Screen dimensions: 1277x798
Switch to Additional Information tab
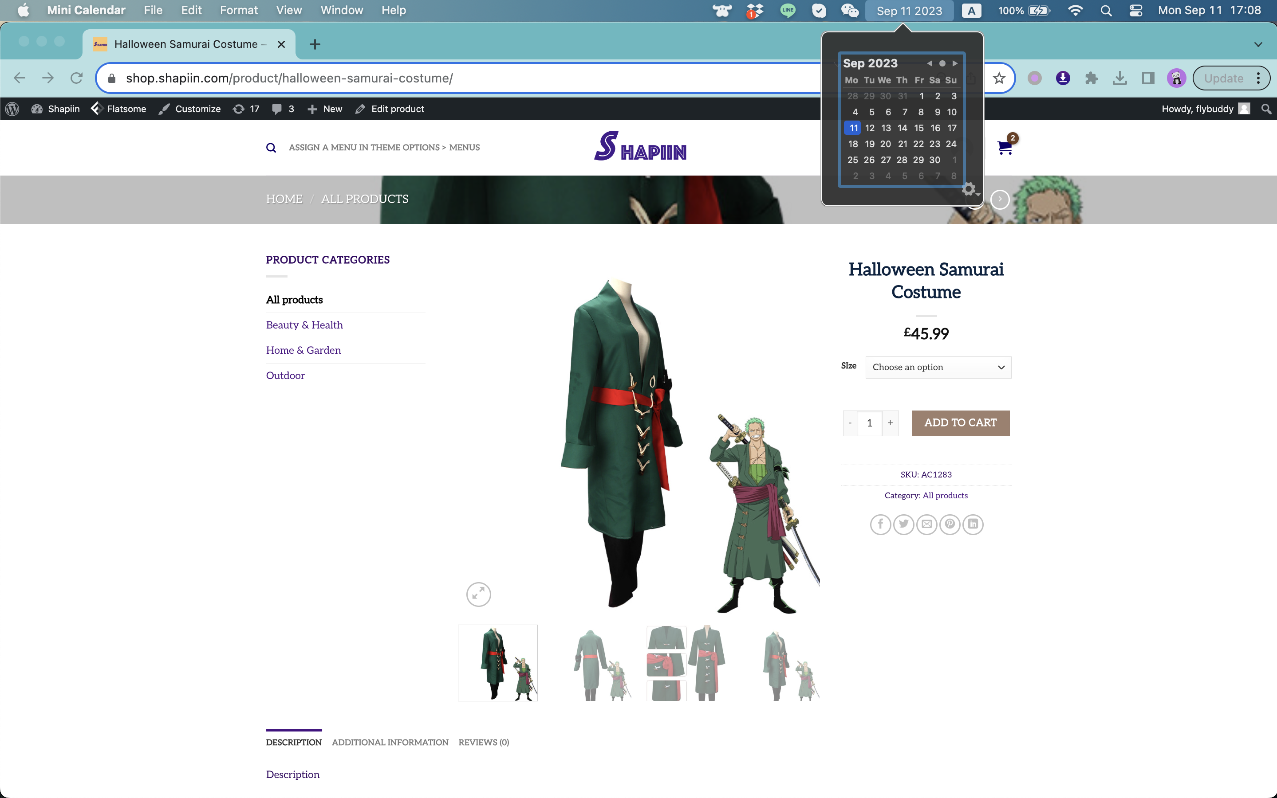(x=390, y=742)
